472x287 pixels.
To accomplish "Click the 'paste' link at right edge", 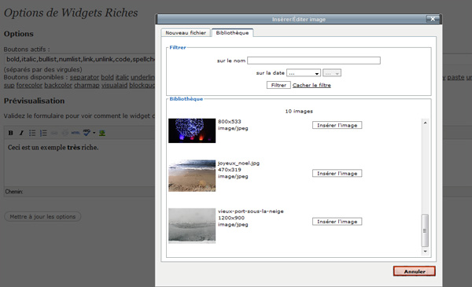I will pos(455,77).
